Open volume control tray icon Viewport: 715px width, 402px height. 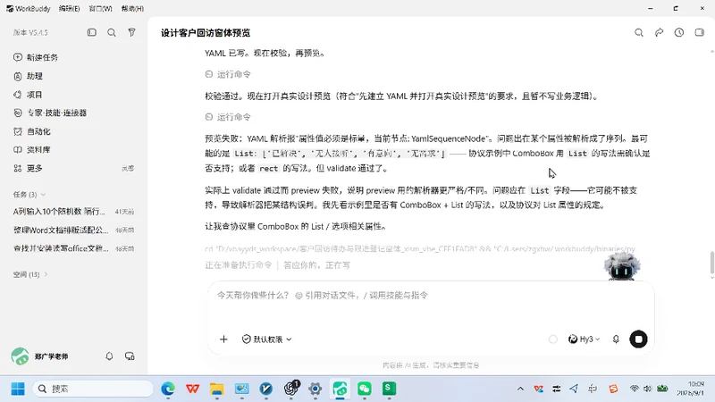[x=647, y=389]
